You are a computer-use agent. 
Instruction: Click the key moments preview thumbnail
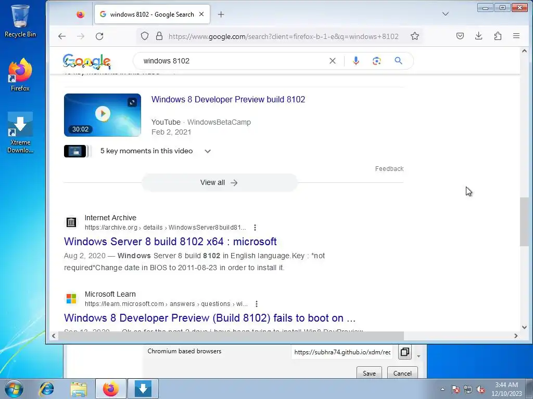(75, 151)
